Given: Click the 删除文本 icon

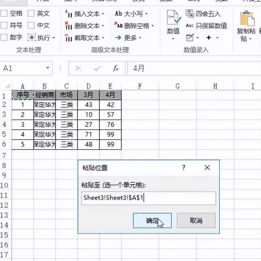Looking at the screenshot, I should pos(68,26).
